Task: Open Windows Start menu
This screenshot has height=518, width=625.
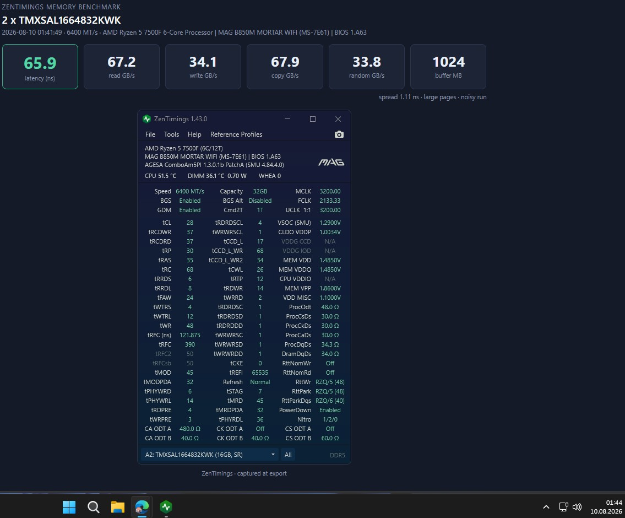Action: pyautogui.click(x=69, y=507)
